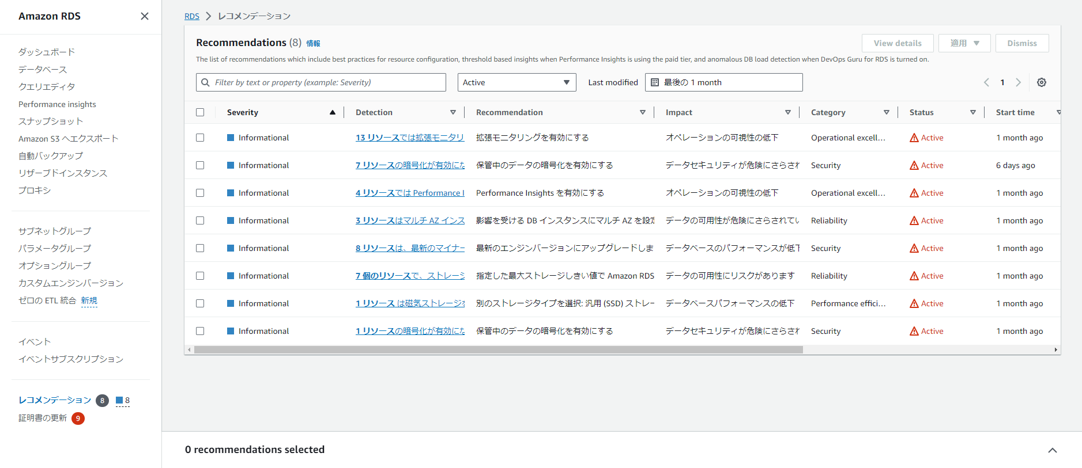Click the horizontal table scrollbar thumb
1082x468 pixels.
(x=499, y=349)
